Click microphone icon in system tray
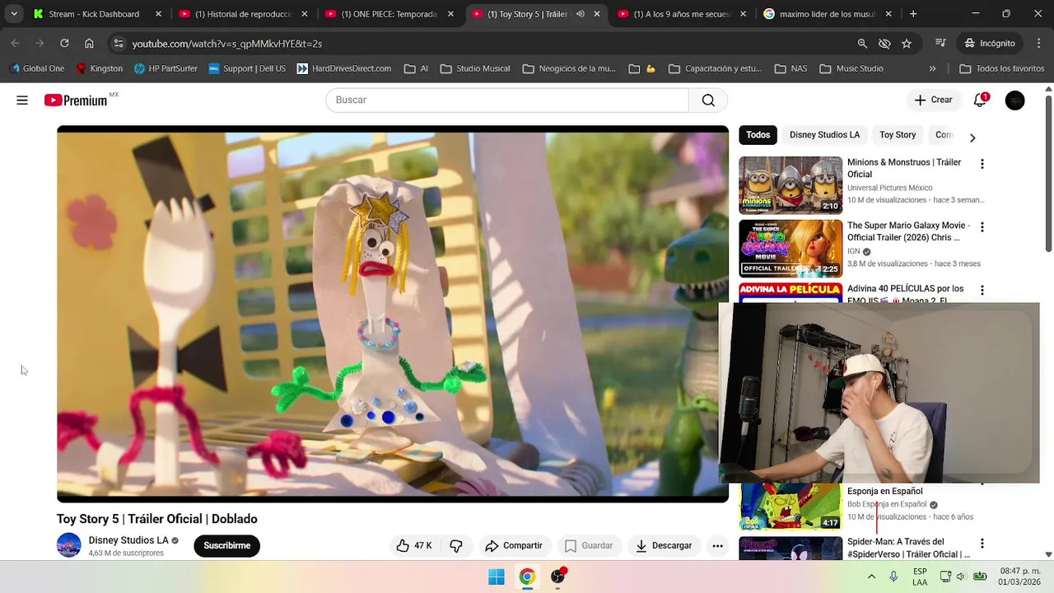 click(x=893, y=577)
